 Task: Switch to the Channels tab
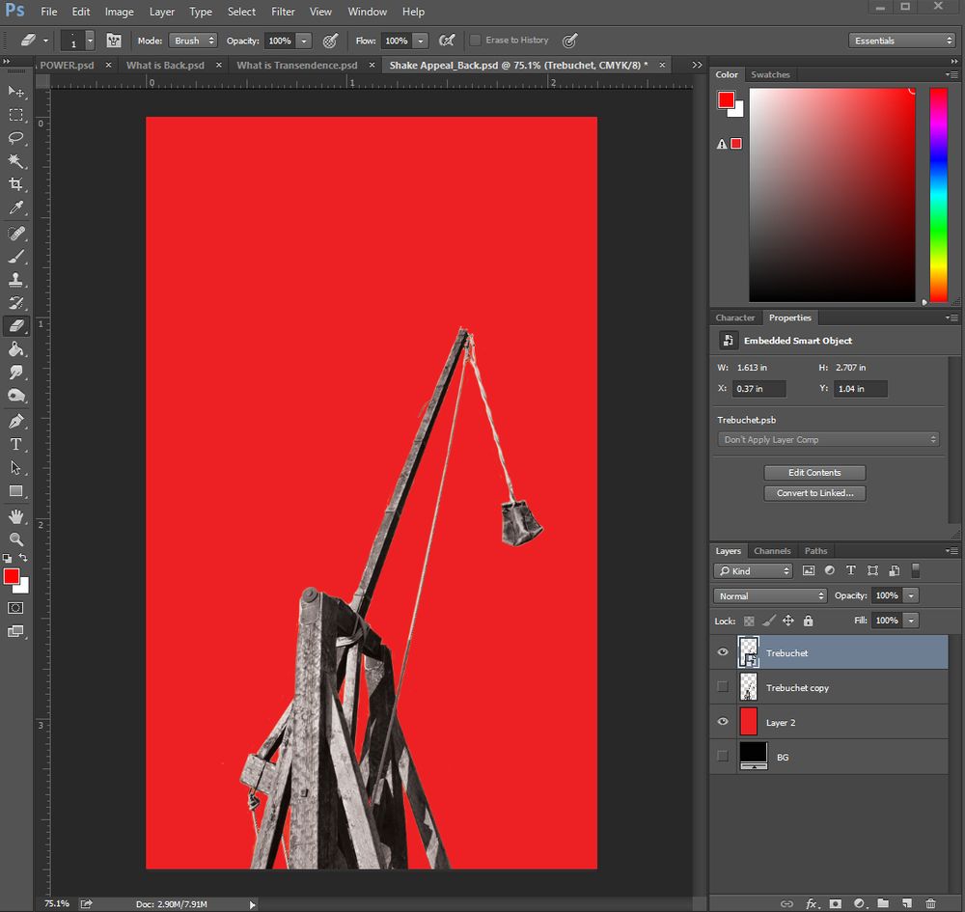pyautogui.click(x=772, y=551)
